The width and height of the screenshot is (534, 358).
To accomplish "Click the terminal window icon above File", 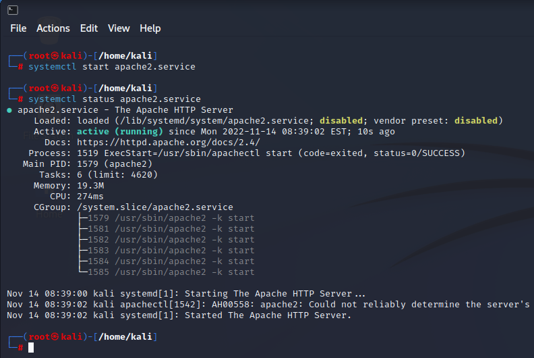I will tap(13, 10).
